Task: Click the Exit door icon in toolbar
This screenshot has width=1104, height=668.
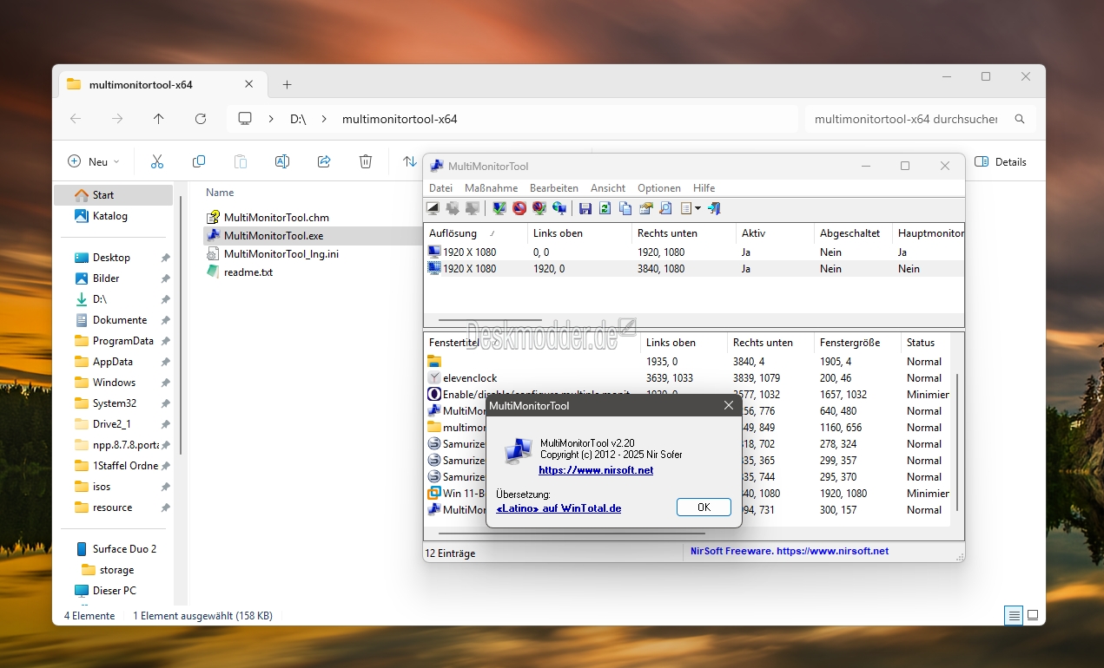Action: (714, 208)
